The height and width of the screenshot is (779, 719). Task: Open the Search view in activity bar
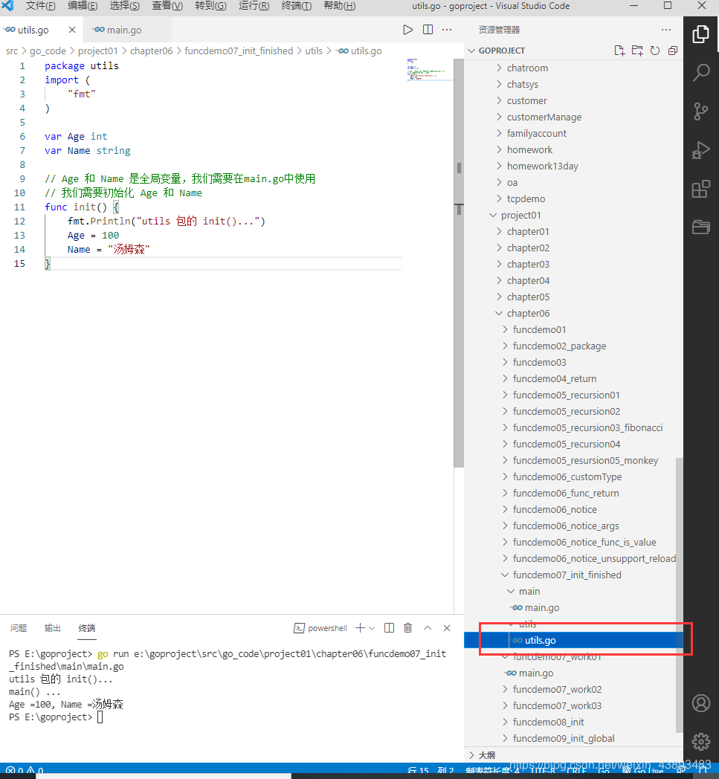tap(700, 72)
